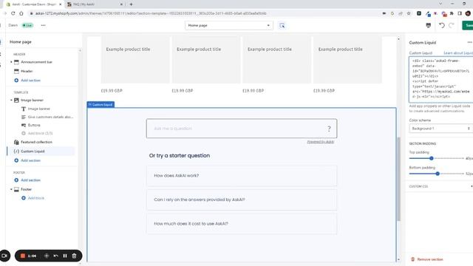Select the Custom Liquid preview label tag
Viewport: 473px width, 266px height.
pos(101,105)
